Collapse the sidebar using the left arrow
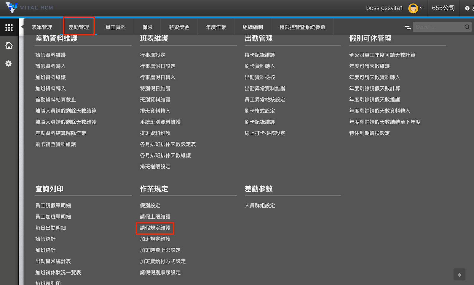The height and width of the screenshot is (285, 474). pos(23,27)
